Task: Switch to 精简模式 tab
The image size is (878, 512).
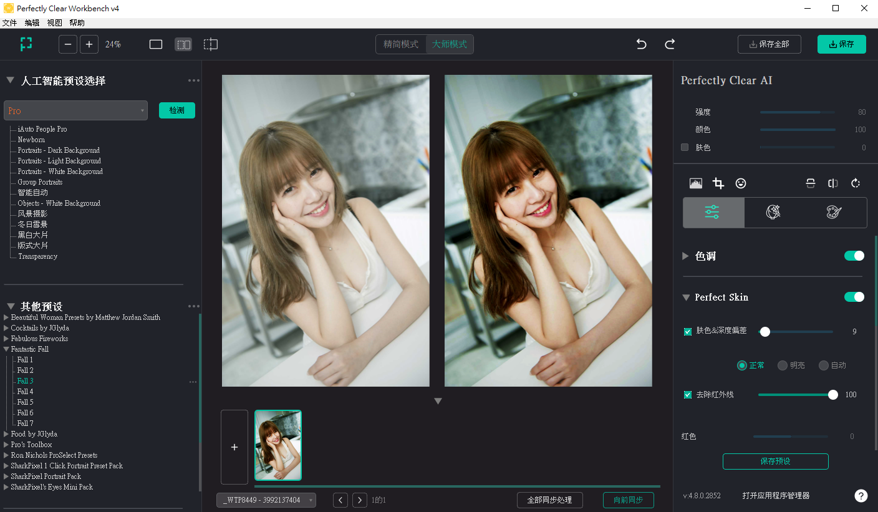Action: 401,44
